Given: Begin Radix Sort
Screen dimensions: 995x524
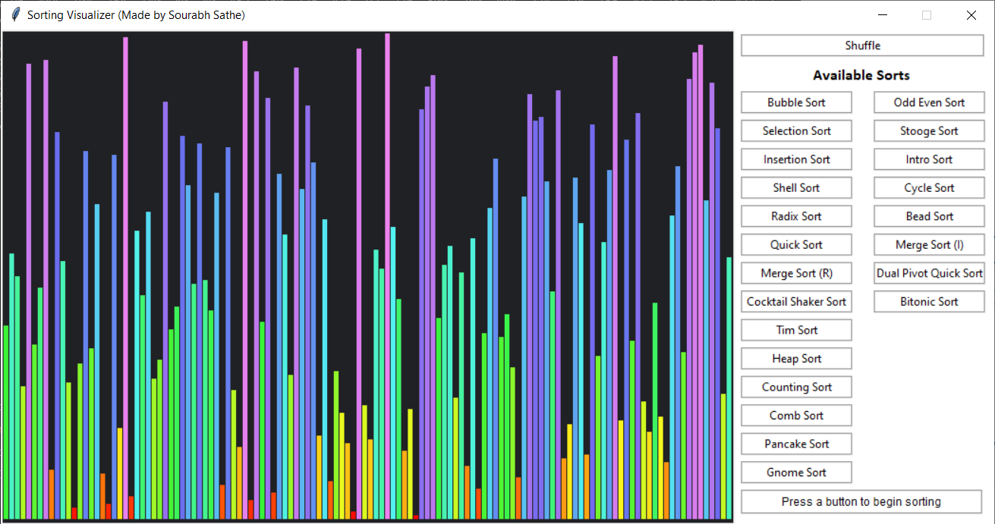Looking at the screenshot, I should pyautogui.click(x=796, y=216).
